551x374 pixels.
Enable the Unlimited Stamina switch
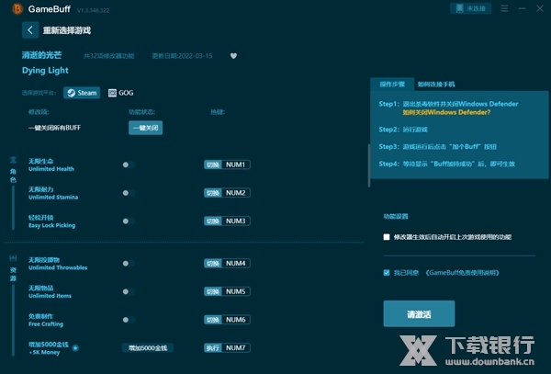128,193
